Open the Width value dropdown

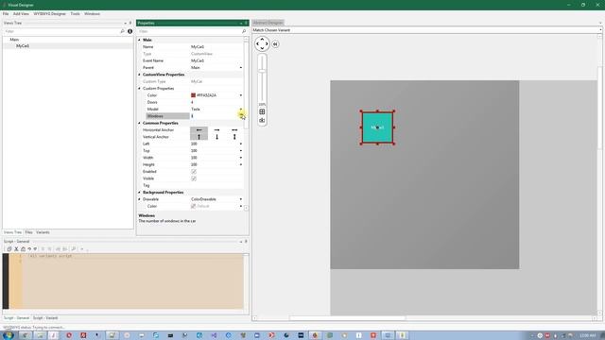click(x=241, y=158)
